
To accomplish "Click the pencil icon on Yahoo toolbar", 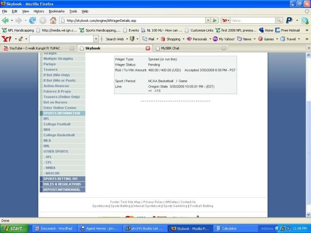I will [x=21, y=39].
